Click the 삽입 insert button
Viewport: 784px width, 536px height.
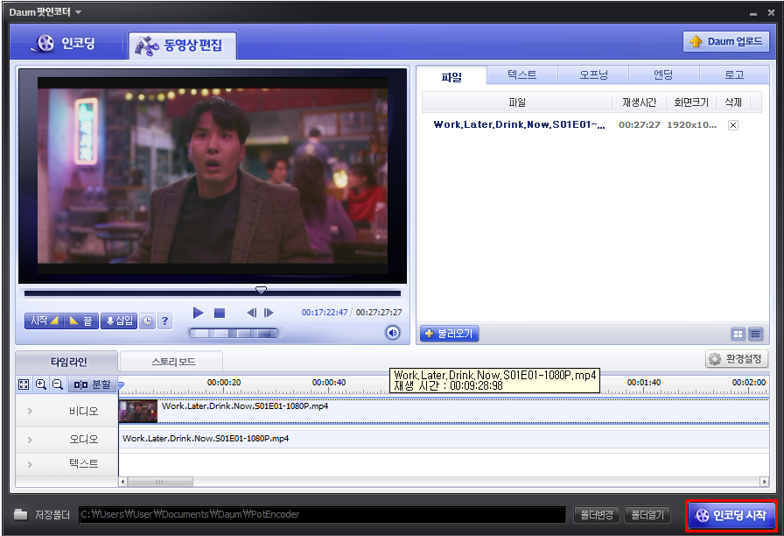[x=119, y=321]
